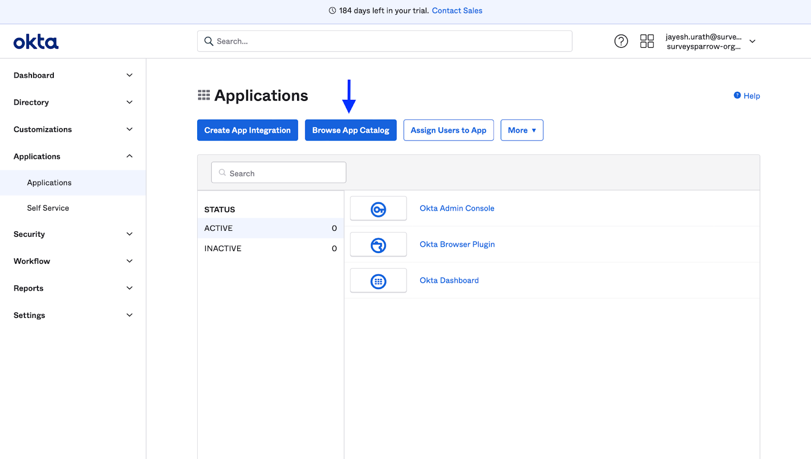Click the Okta logo
811x459 pixels.
point(36,42)
